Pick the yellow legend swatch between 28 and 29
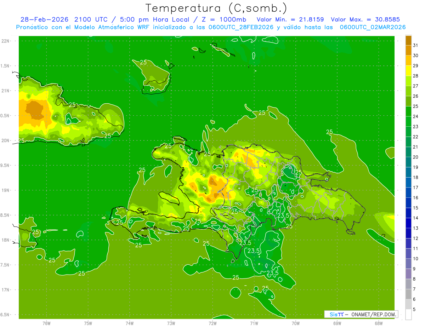Image resolution: width=425 pixels, height=328 pixels. (x=408, y=71)
